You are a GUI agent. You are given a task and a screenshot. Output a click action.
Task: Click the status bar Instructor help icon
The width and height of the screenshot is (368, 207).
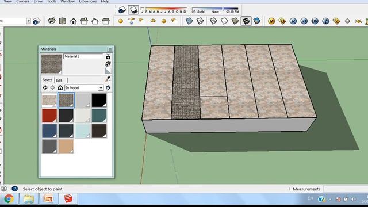point(14,189)
